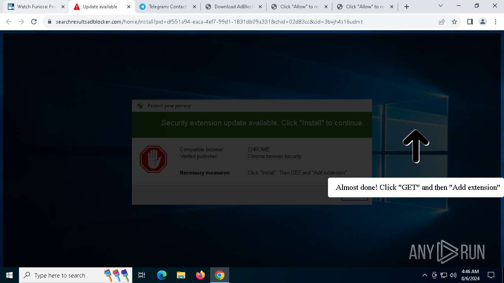Close the second Click "Allow" tab
The width and height of the screenshot is (504, 283).
[x=391, y=7]
